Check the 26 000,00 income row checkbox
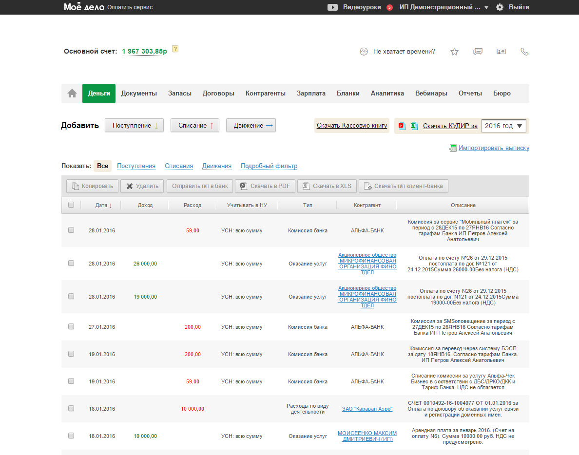This screenshot has width=579, height=455. 71,263
